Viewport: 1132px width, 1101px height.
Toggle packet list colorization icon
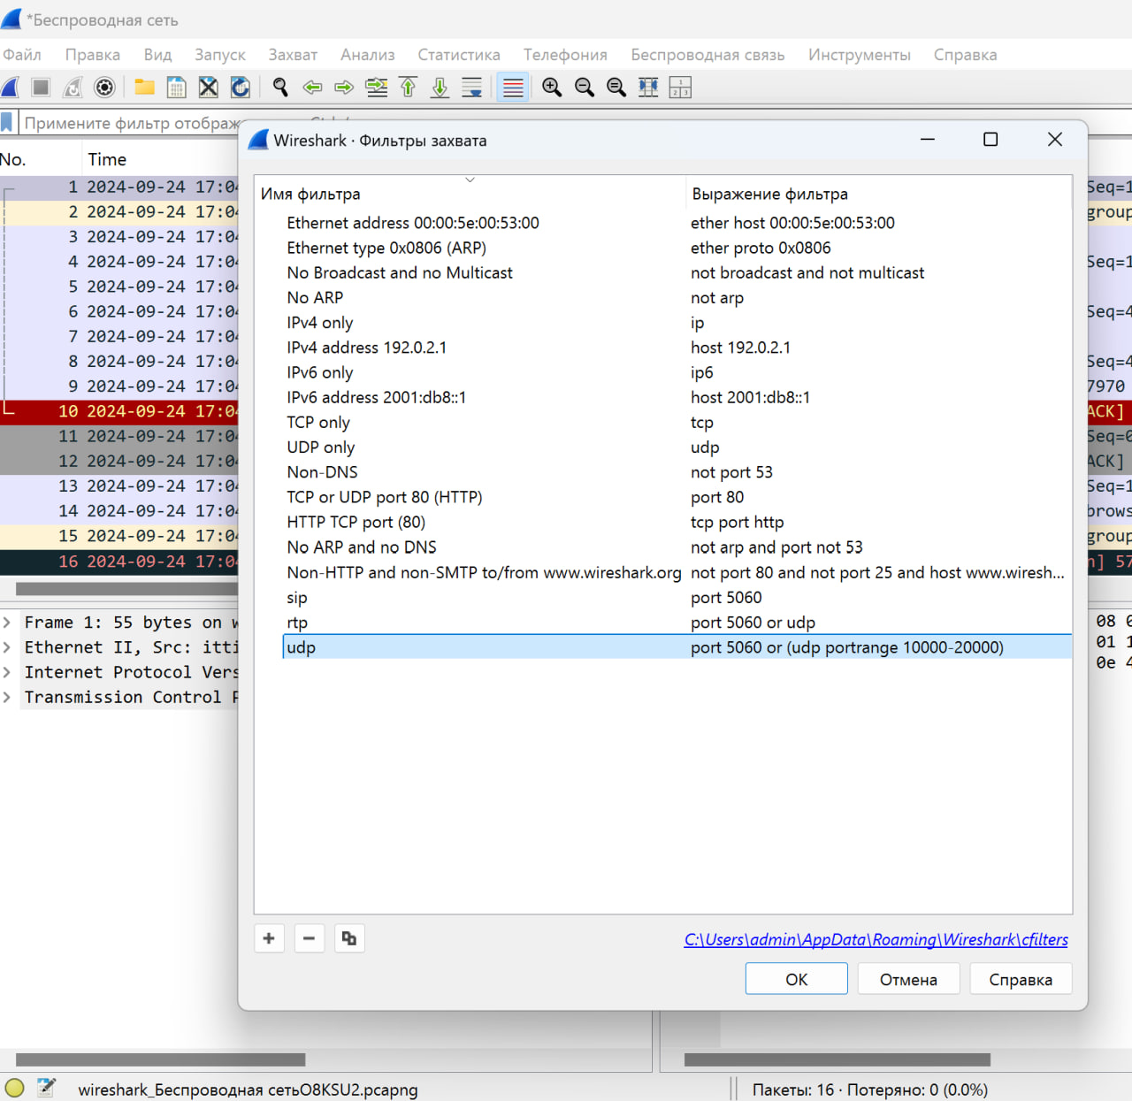coord(513,87)
